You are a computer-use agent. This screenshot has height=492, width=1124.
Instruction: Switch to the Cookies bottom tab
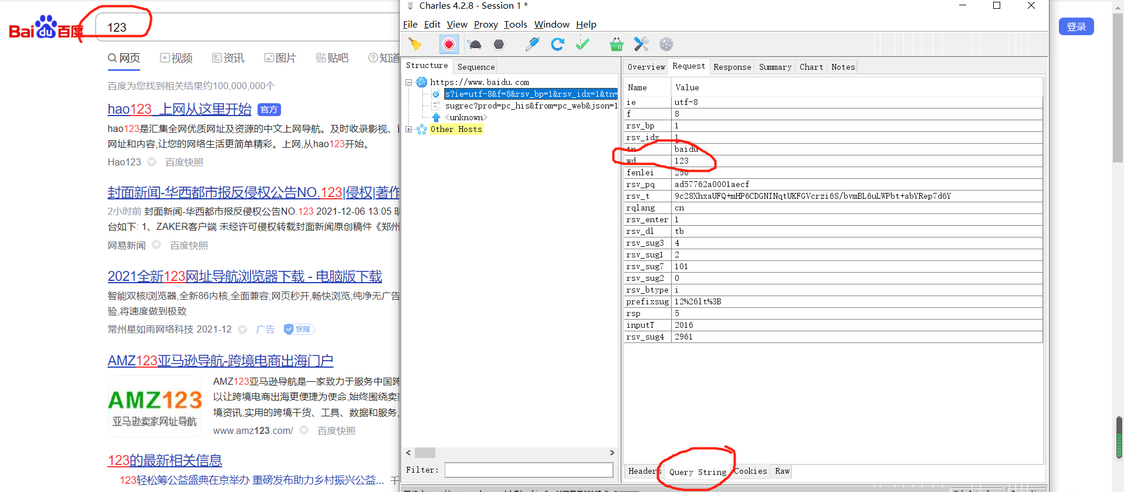pyautogui.click(x=750, y=471)
